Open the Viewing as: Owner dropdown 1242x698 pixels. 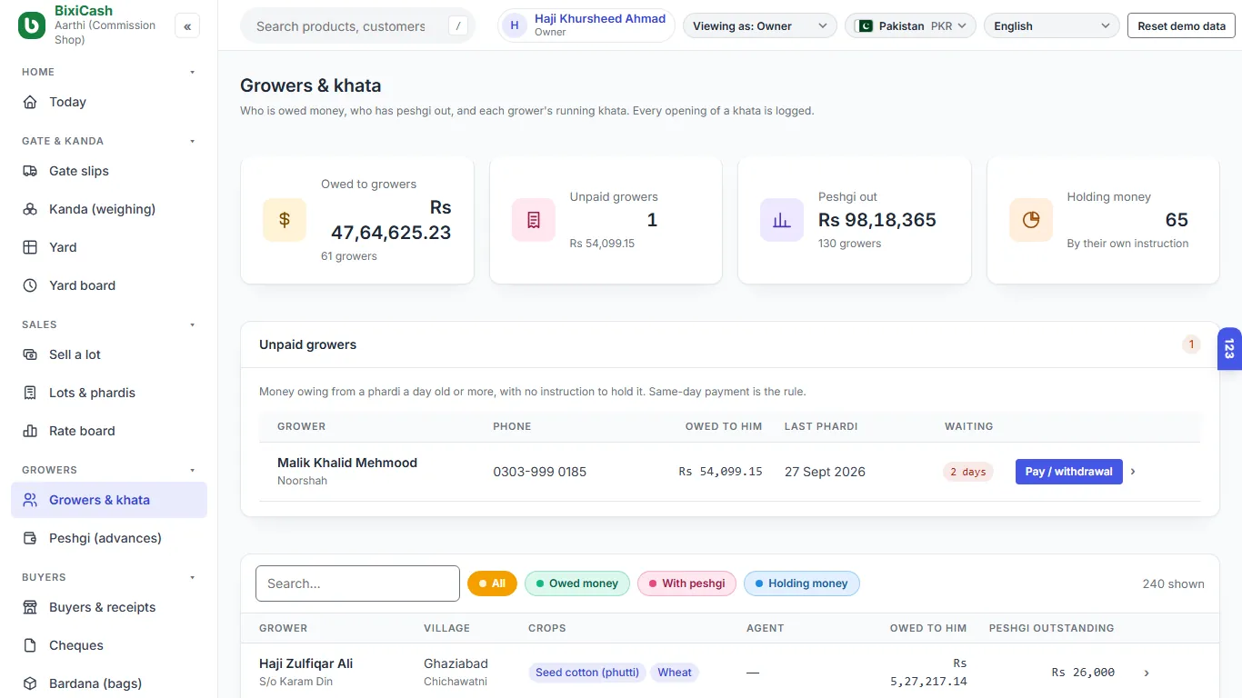click(760, 26)
